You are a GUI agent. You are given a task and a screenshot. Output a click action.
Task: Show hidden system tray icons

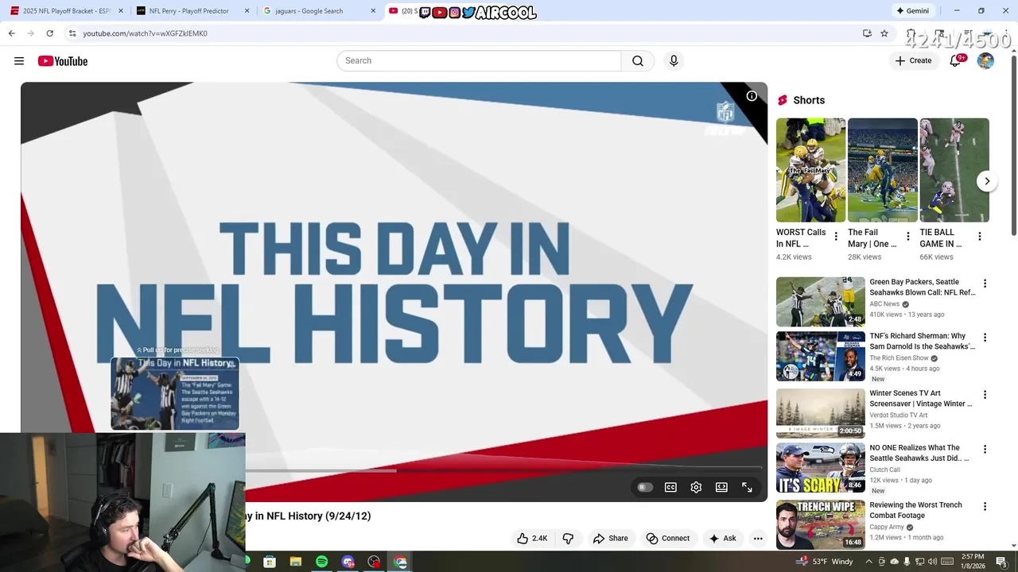pyautogui.click(x=868, y=562)
